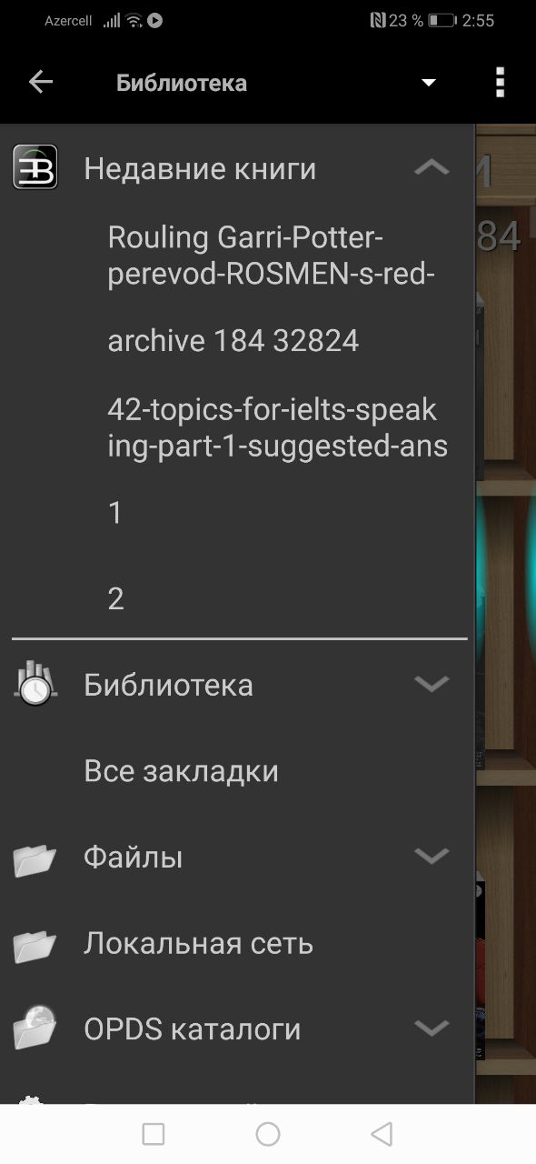The height and width of the screenshot is (1164, 536).
Task: Open Локальная сеть menu item
Action: 198,944
